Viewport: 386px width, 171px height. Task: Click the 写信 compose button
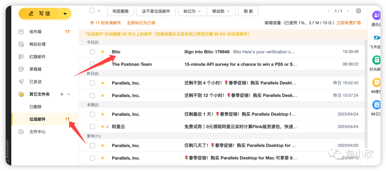pyautogui.click(x=39, y=13)
